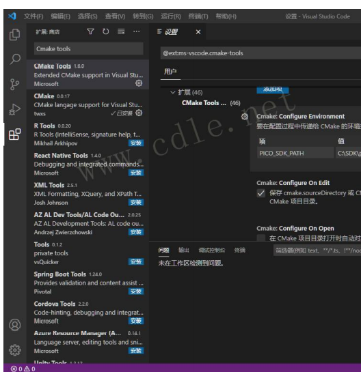Toggle the Configure On Edit checkbox
361x372 pixels.
[x=261, y=193]
